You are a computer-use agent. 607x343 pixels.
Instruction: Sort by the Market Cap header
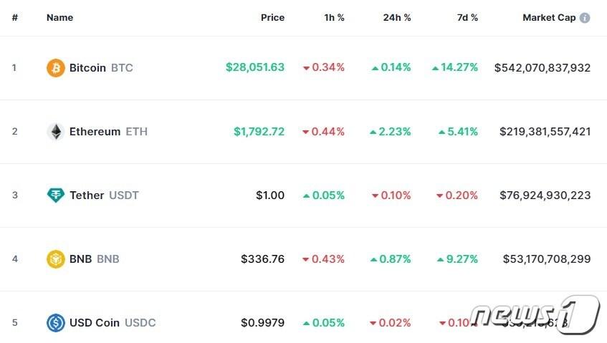[548, 18]
